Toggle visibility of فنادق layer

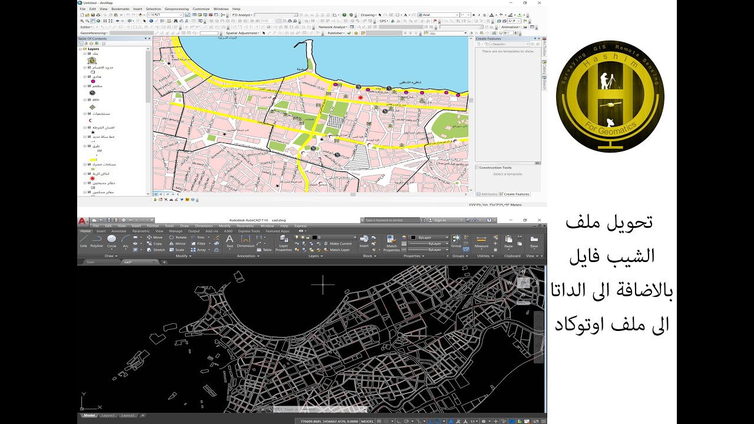(90, 77)
